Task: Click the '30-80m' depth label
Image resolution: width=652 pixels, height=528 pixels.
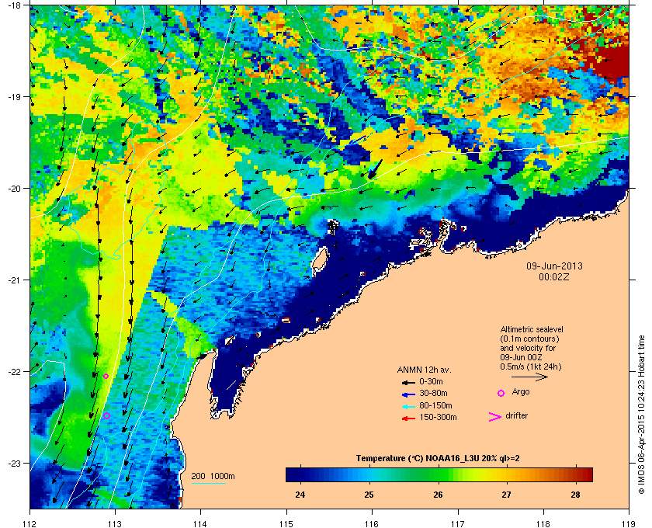Action: (x=433, y=393)
